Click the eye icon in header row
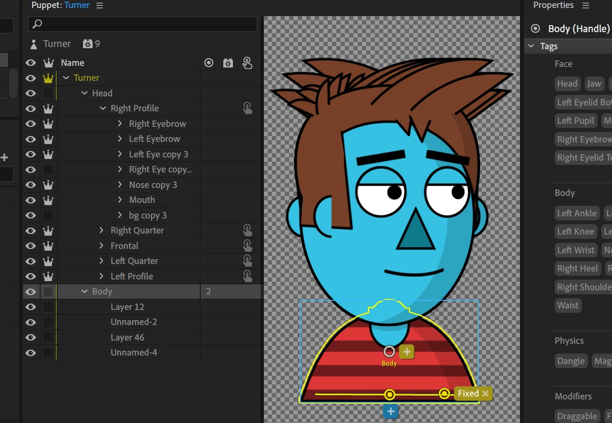 tap(31, 63)
